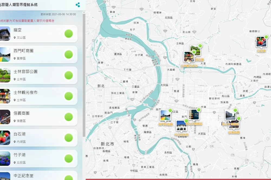This screenshot has width=271, height=180.
Task: Click the 信義商圈 night street thumbnail in list
Action: pyautogui.click(x=5, y=117)
